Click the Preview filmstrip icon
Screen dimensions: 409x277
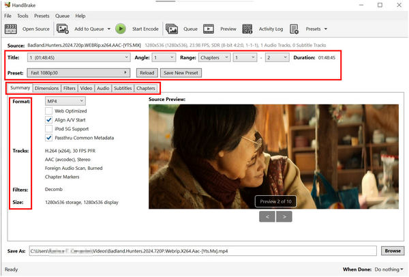point(209,29)
